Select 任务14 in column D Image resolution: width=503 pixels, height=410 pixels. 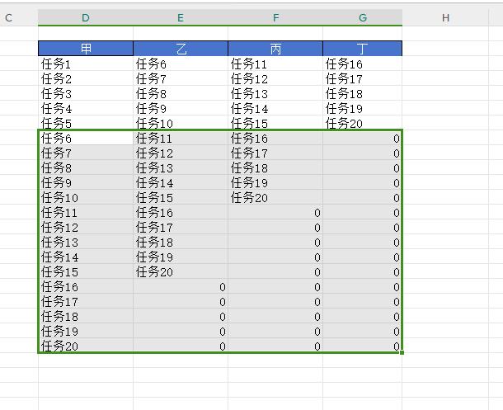[x=85, y=257]
